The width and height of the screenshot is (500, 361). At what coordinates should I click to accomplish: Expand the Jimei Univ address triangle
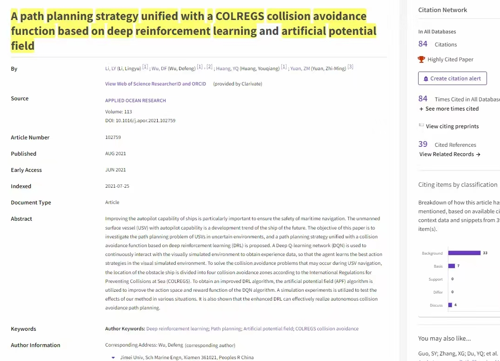tap(113, 357)
